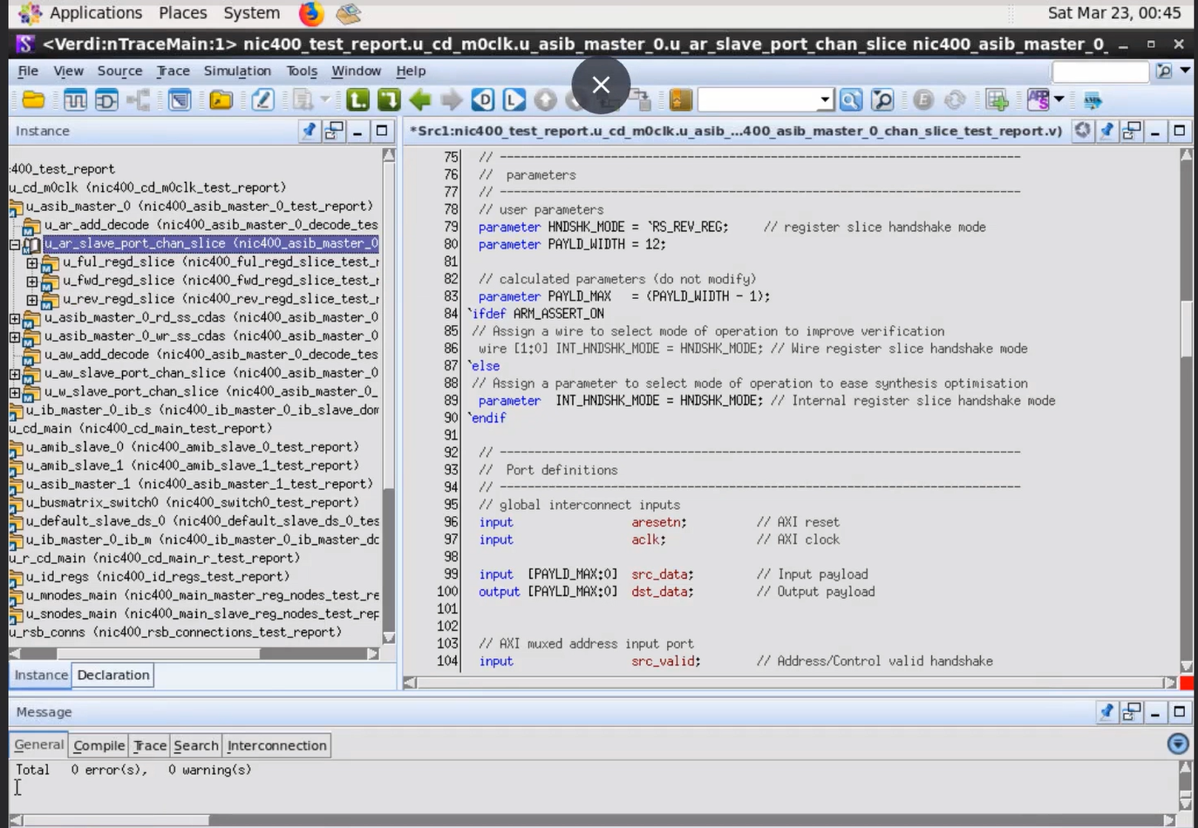Expand u_asib_master_0_rd_ss_cdas node
The width and height of the screenshot is (1198, 828).
15,318
